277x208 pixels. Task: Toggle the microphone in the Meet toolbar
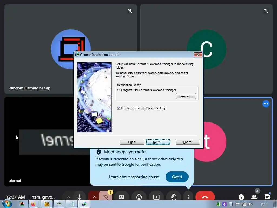[x=80, y=197]
